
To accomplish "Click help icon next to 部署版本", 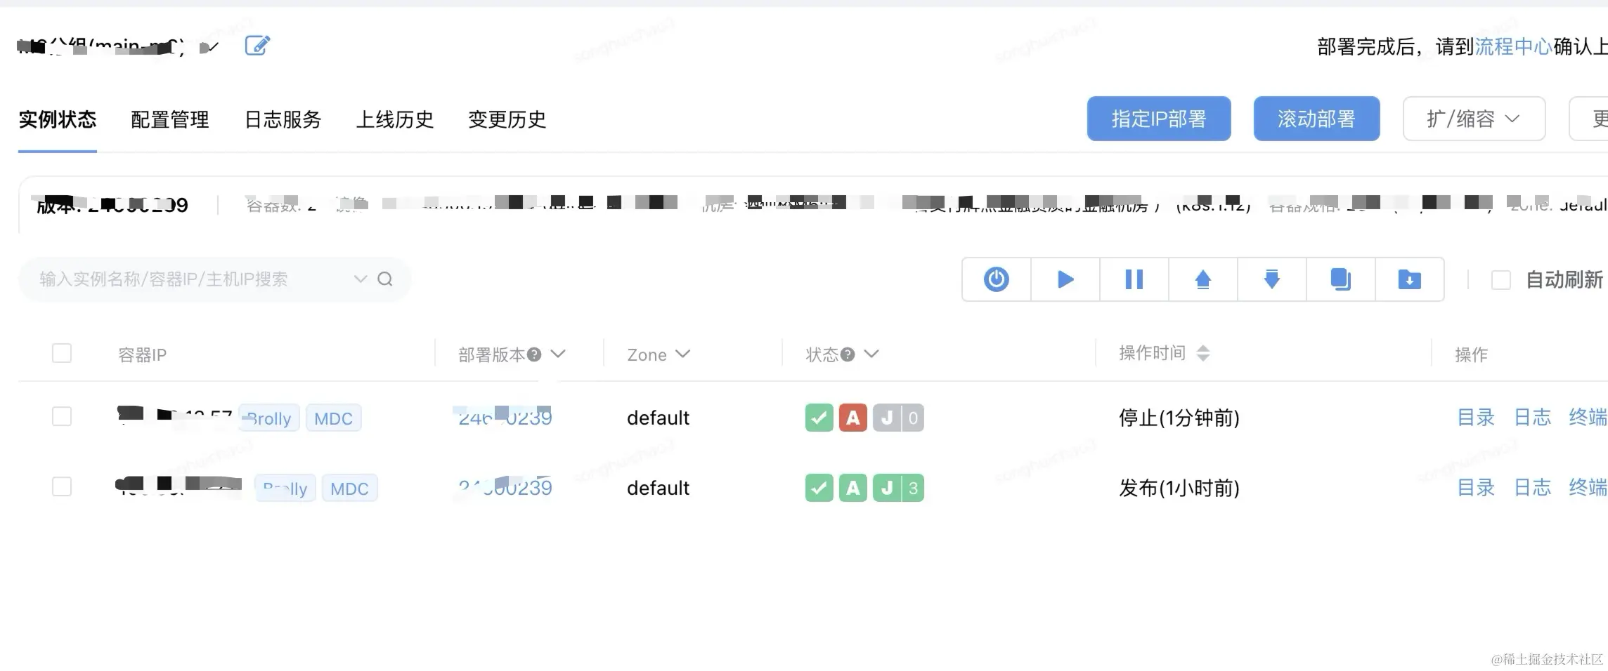I will click(534, 354).
